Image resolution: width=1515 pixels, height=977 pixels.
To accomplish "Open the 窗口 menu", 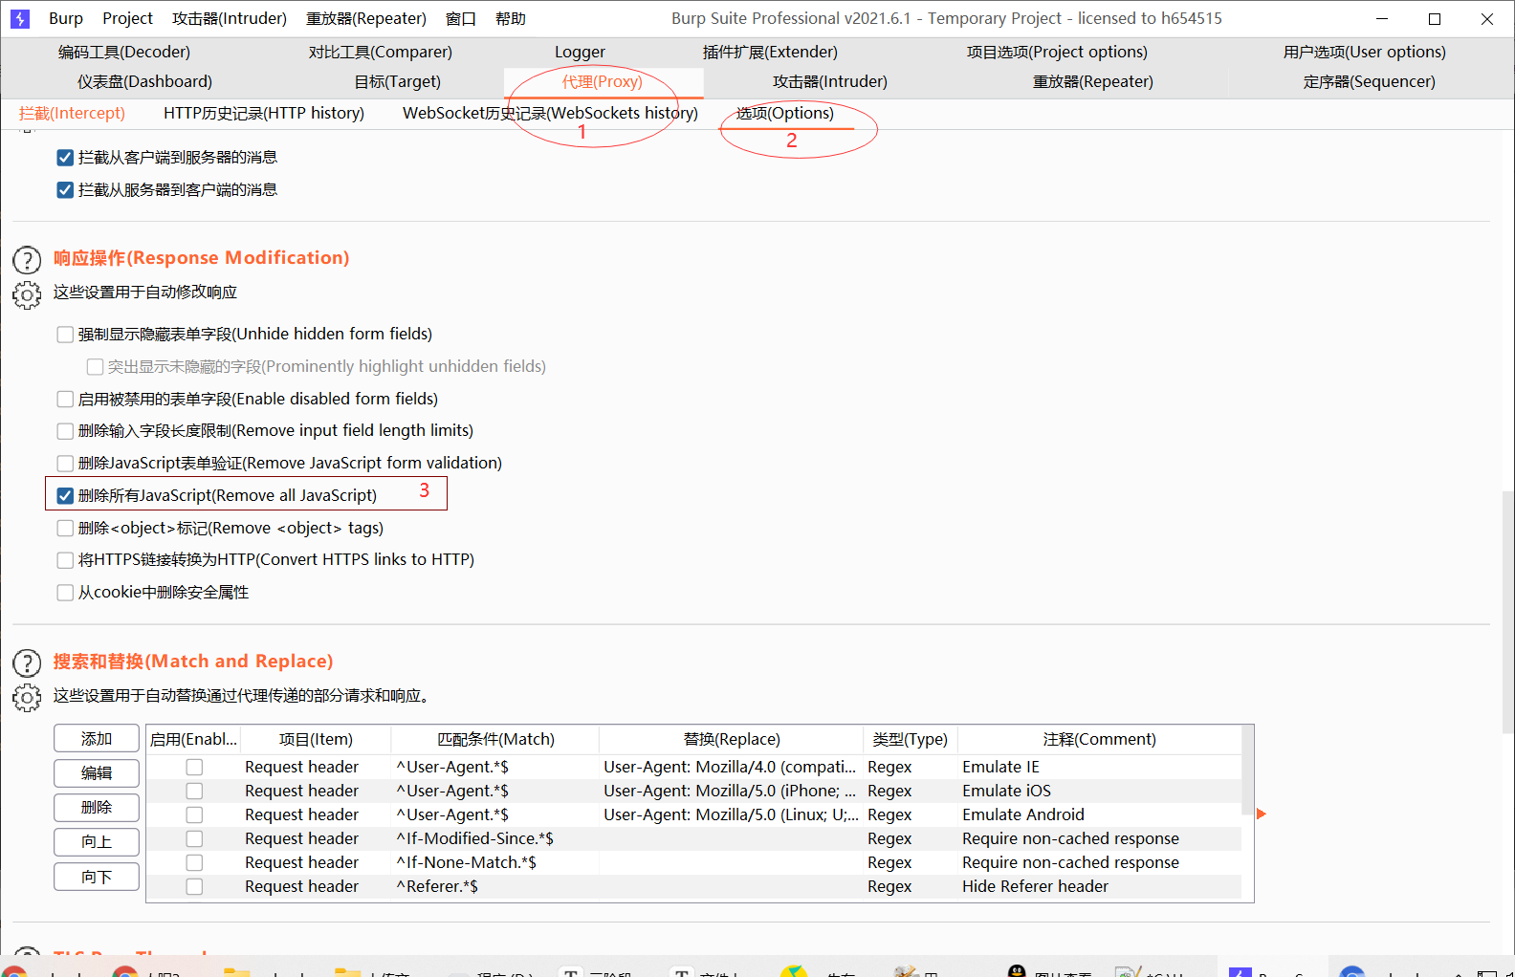I will pyautogui.click(x=461, y=19).
